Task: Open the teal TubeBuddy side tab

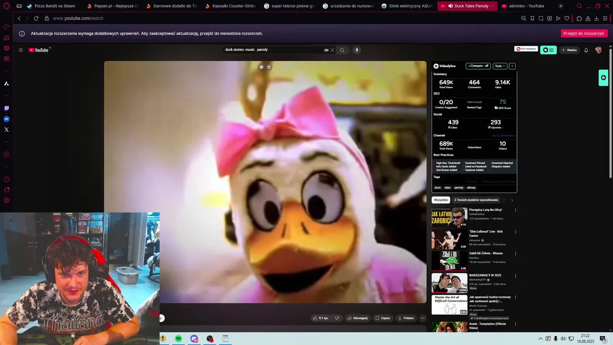Action: [x=603, y=78]
